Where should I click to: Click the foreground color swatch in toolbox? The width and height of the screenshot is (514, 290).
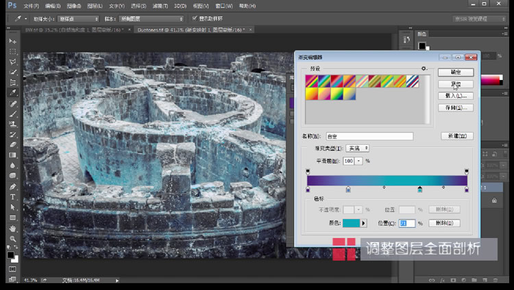tap(11, 254)
